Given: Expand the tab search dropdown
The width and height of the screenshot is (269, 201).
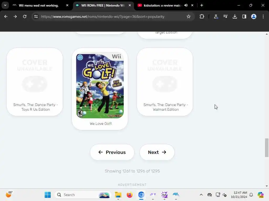Looking at the screenshot, I should tap(5, 5).
